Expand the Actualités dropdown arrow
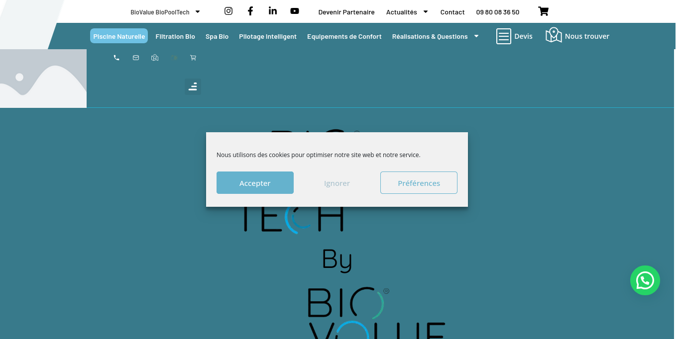 coord(426,11)
